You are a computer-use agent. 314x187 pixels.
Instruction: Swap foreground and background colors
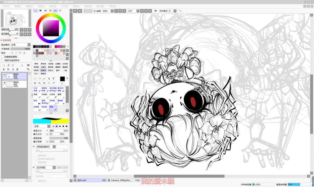(x=67, y=78)
